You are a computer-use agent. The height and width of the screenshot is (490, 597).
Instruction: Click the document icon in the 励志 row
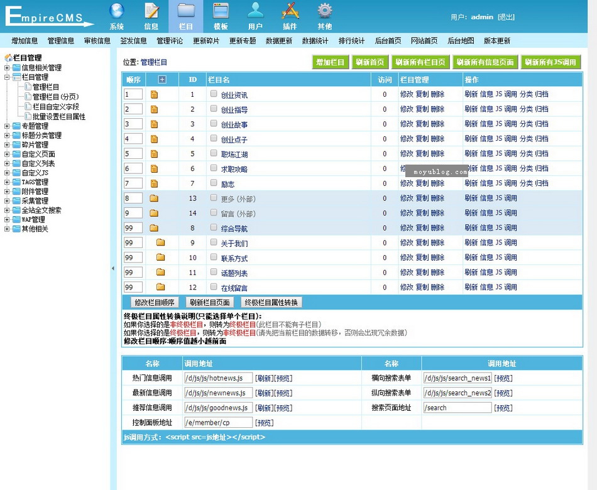154,183
